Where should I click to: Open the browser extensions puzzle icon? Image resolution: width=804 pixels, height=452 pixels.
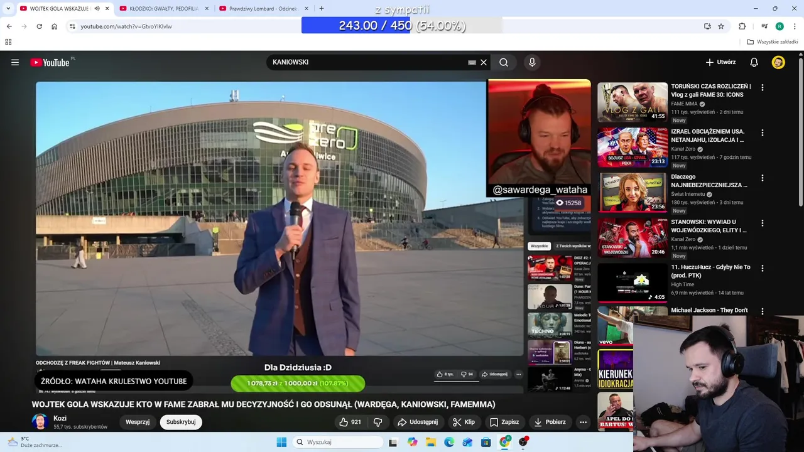(x=742, y=26)
